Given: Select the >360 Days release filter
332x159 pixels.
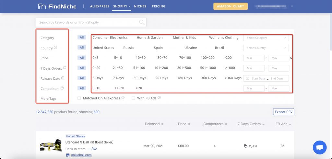Looking at the screenshot, I should pos(233,78).
